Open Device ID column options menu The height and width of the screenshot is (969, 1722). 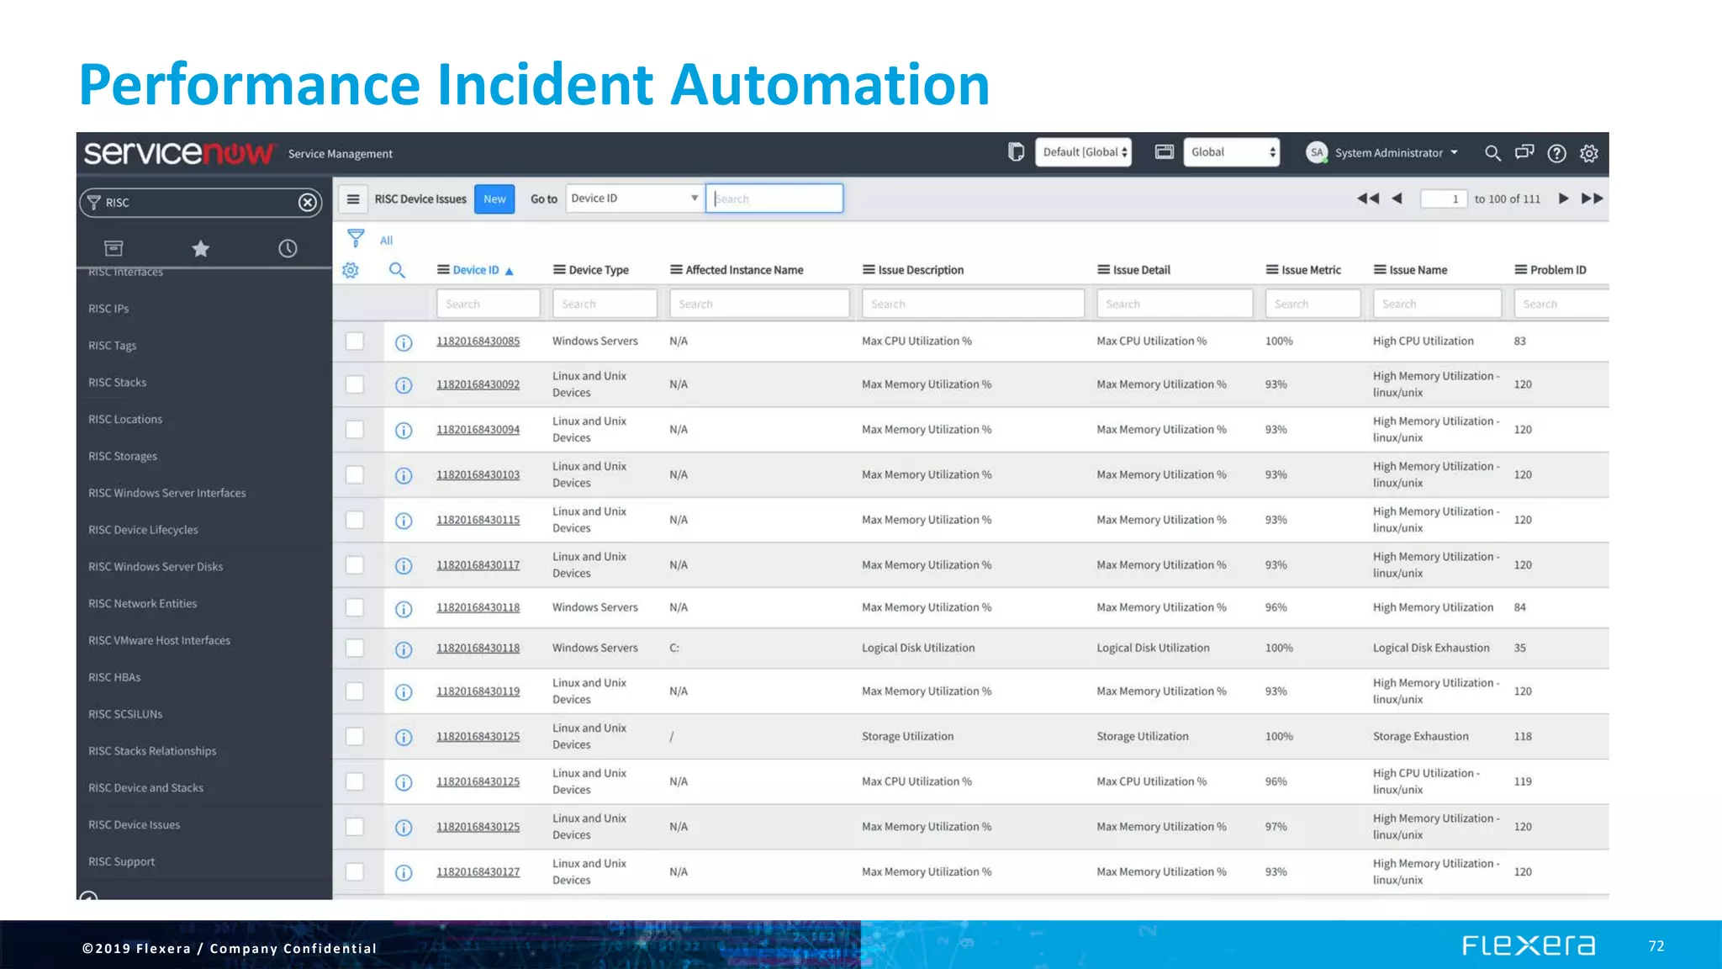443,270
